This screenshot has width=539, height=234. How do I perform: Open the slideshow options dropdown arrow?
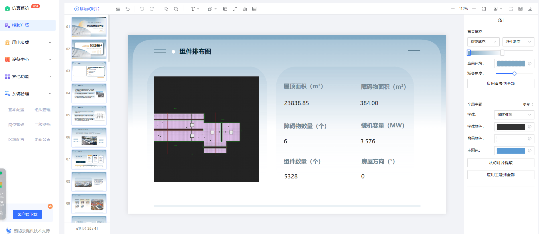501,9
